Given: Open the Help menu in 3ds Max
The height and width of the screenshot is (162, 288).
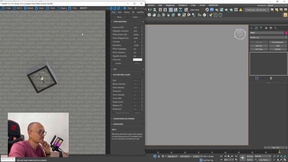Looking at the screenshot, I should [160, 5].
